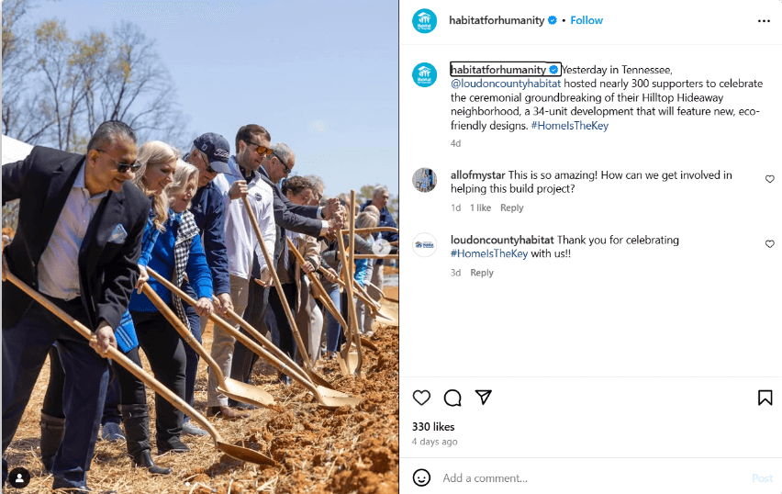This screenshot has width=782, height=494.
Task: Like the post with the heart icon
Action: coord(421,398)
